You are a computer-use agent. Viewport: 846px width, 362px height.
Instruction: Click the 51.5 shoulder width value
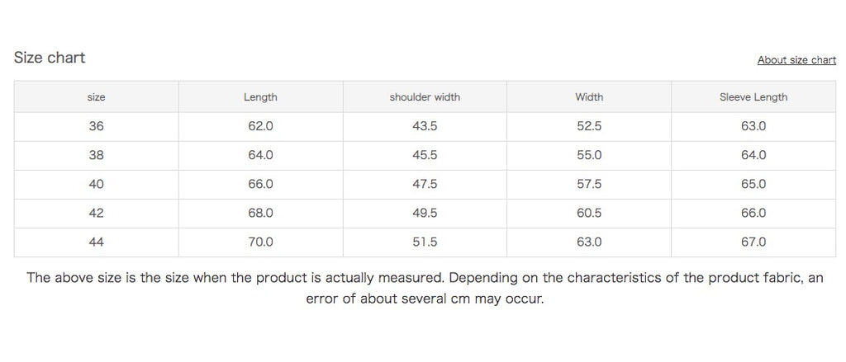(x=425, y=242)
